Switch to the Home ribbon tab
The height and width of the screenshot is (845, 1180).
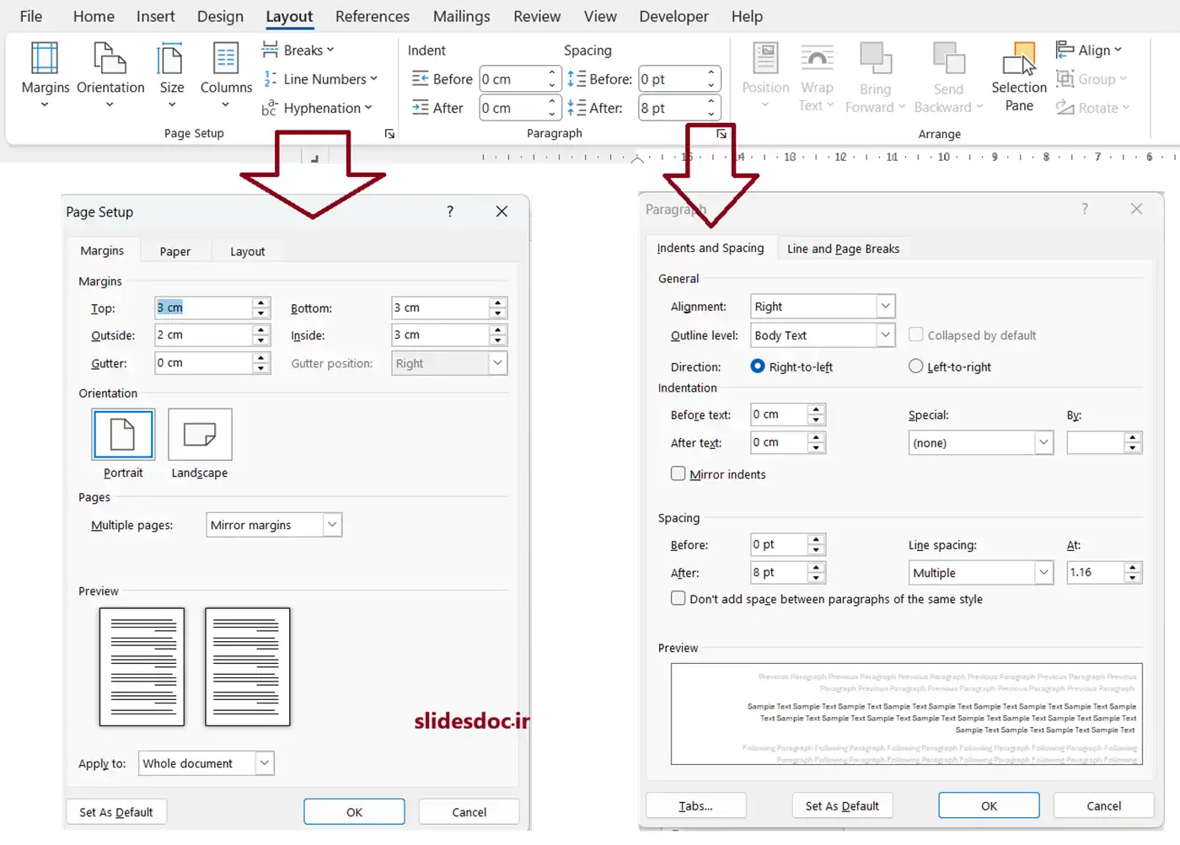[94, 16]
